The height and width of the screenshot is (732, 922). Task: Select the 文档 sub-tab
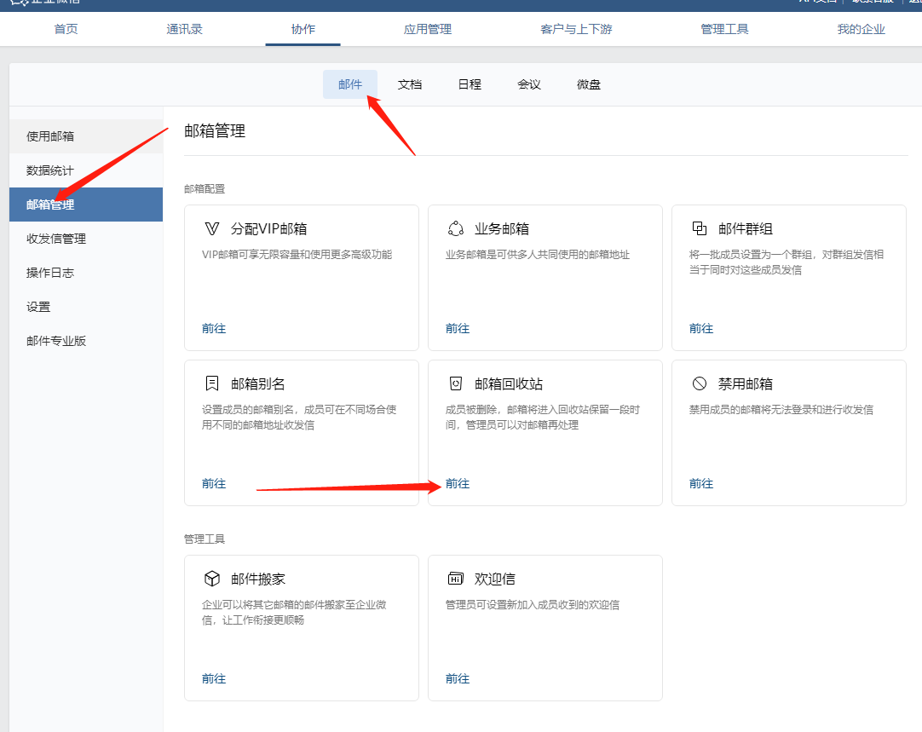click(410, 84)
